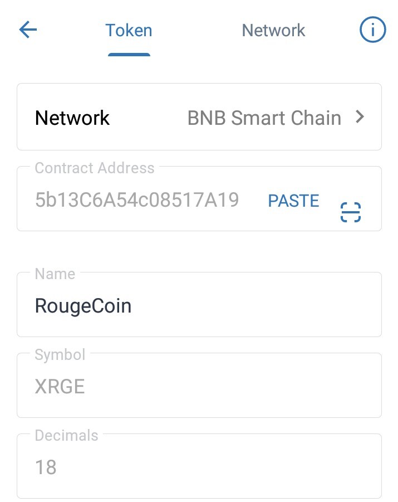Viewport: 398px width, 502px height.
Task: Click the address text 5b13C6A54c08517A19
Action: tap(137, 200)
